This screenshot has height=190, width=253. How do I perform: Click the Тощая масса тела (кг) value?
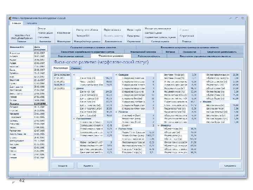click(193, 108)
